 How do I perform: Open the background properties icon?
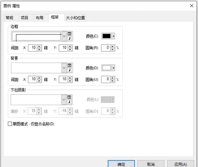pyautogui.click(x=70, y=70)
